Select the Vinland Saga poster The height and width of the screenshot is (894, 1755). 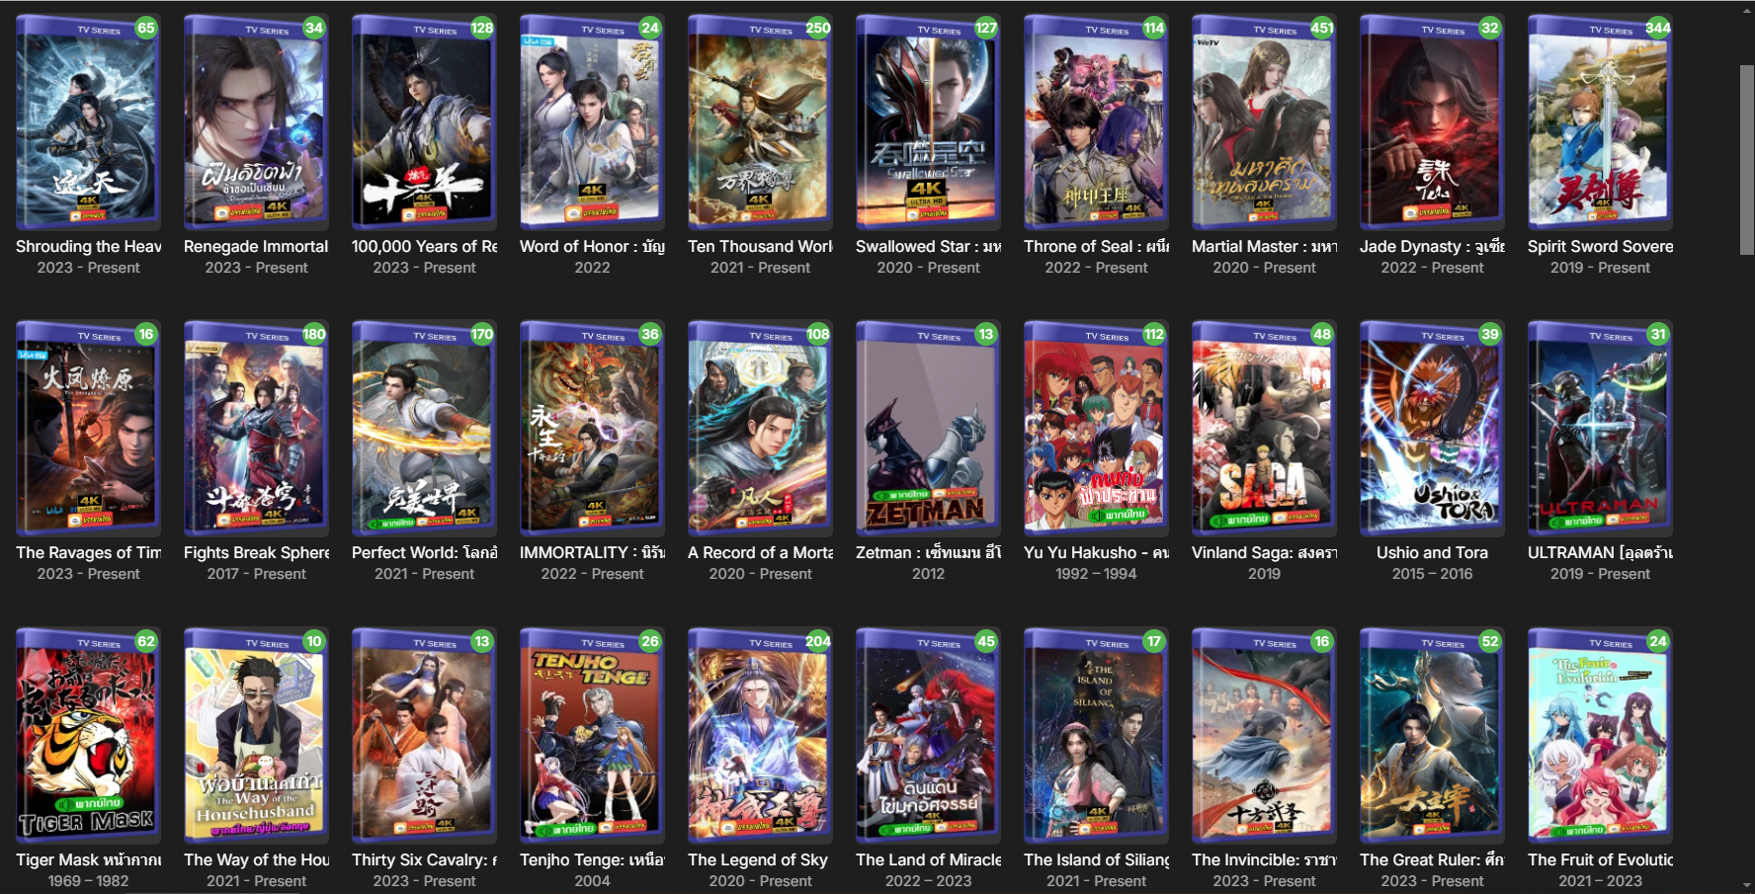(1264, 429)
